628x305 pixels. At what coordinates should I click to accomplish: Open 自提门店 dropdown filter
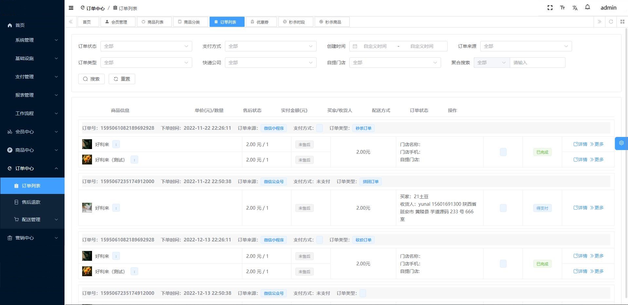(395, 63)
